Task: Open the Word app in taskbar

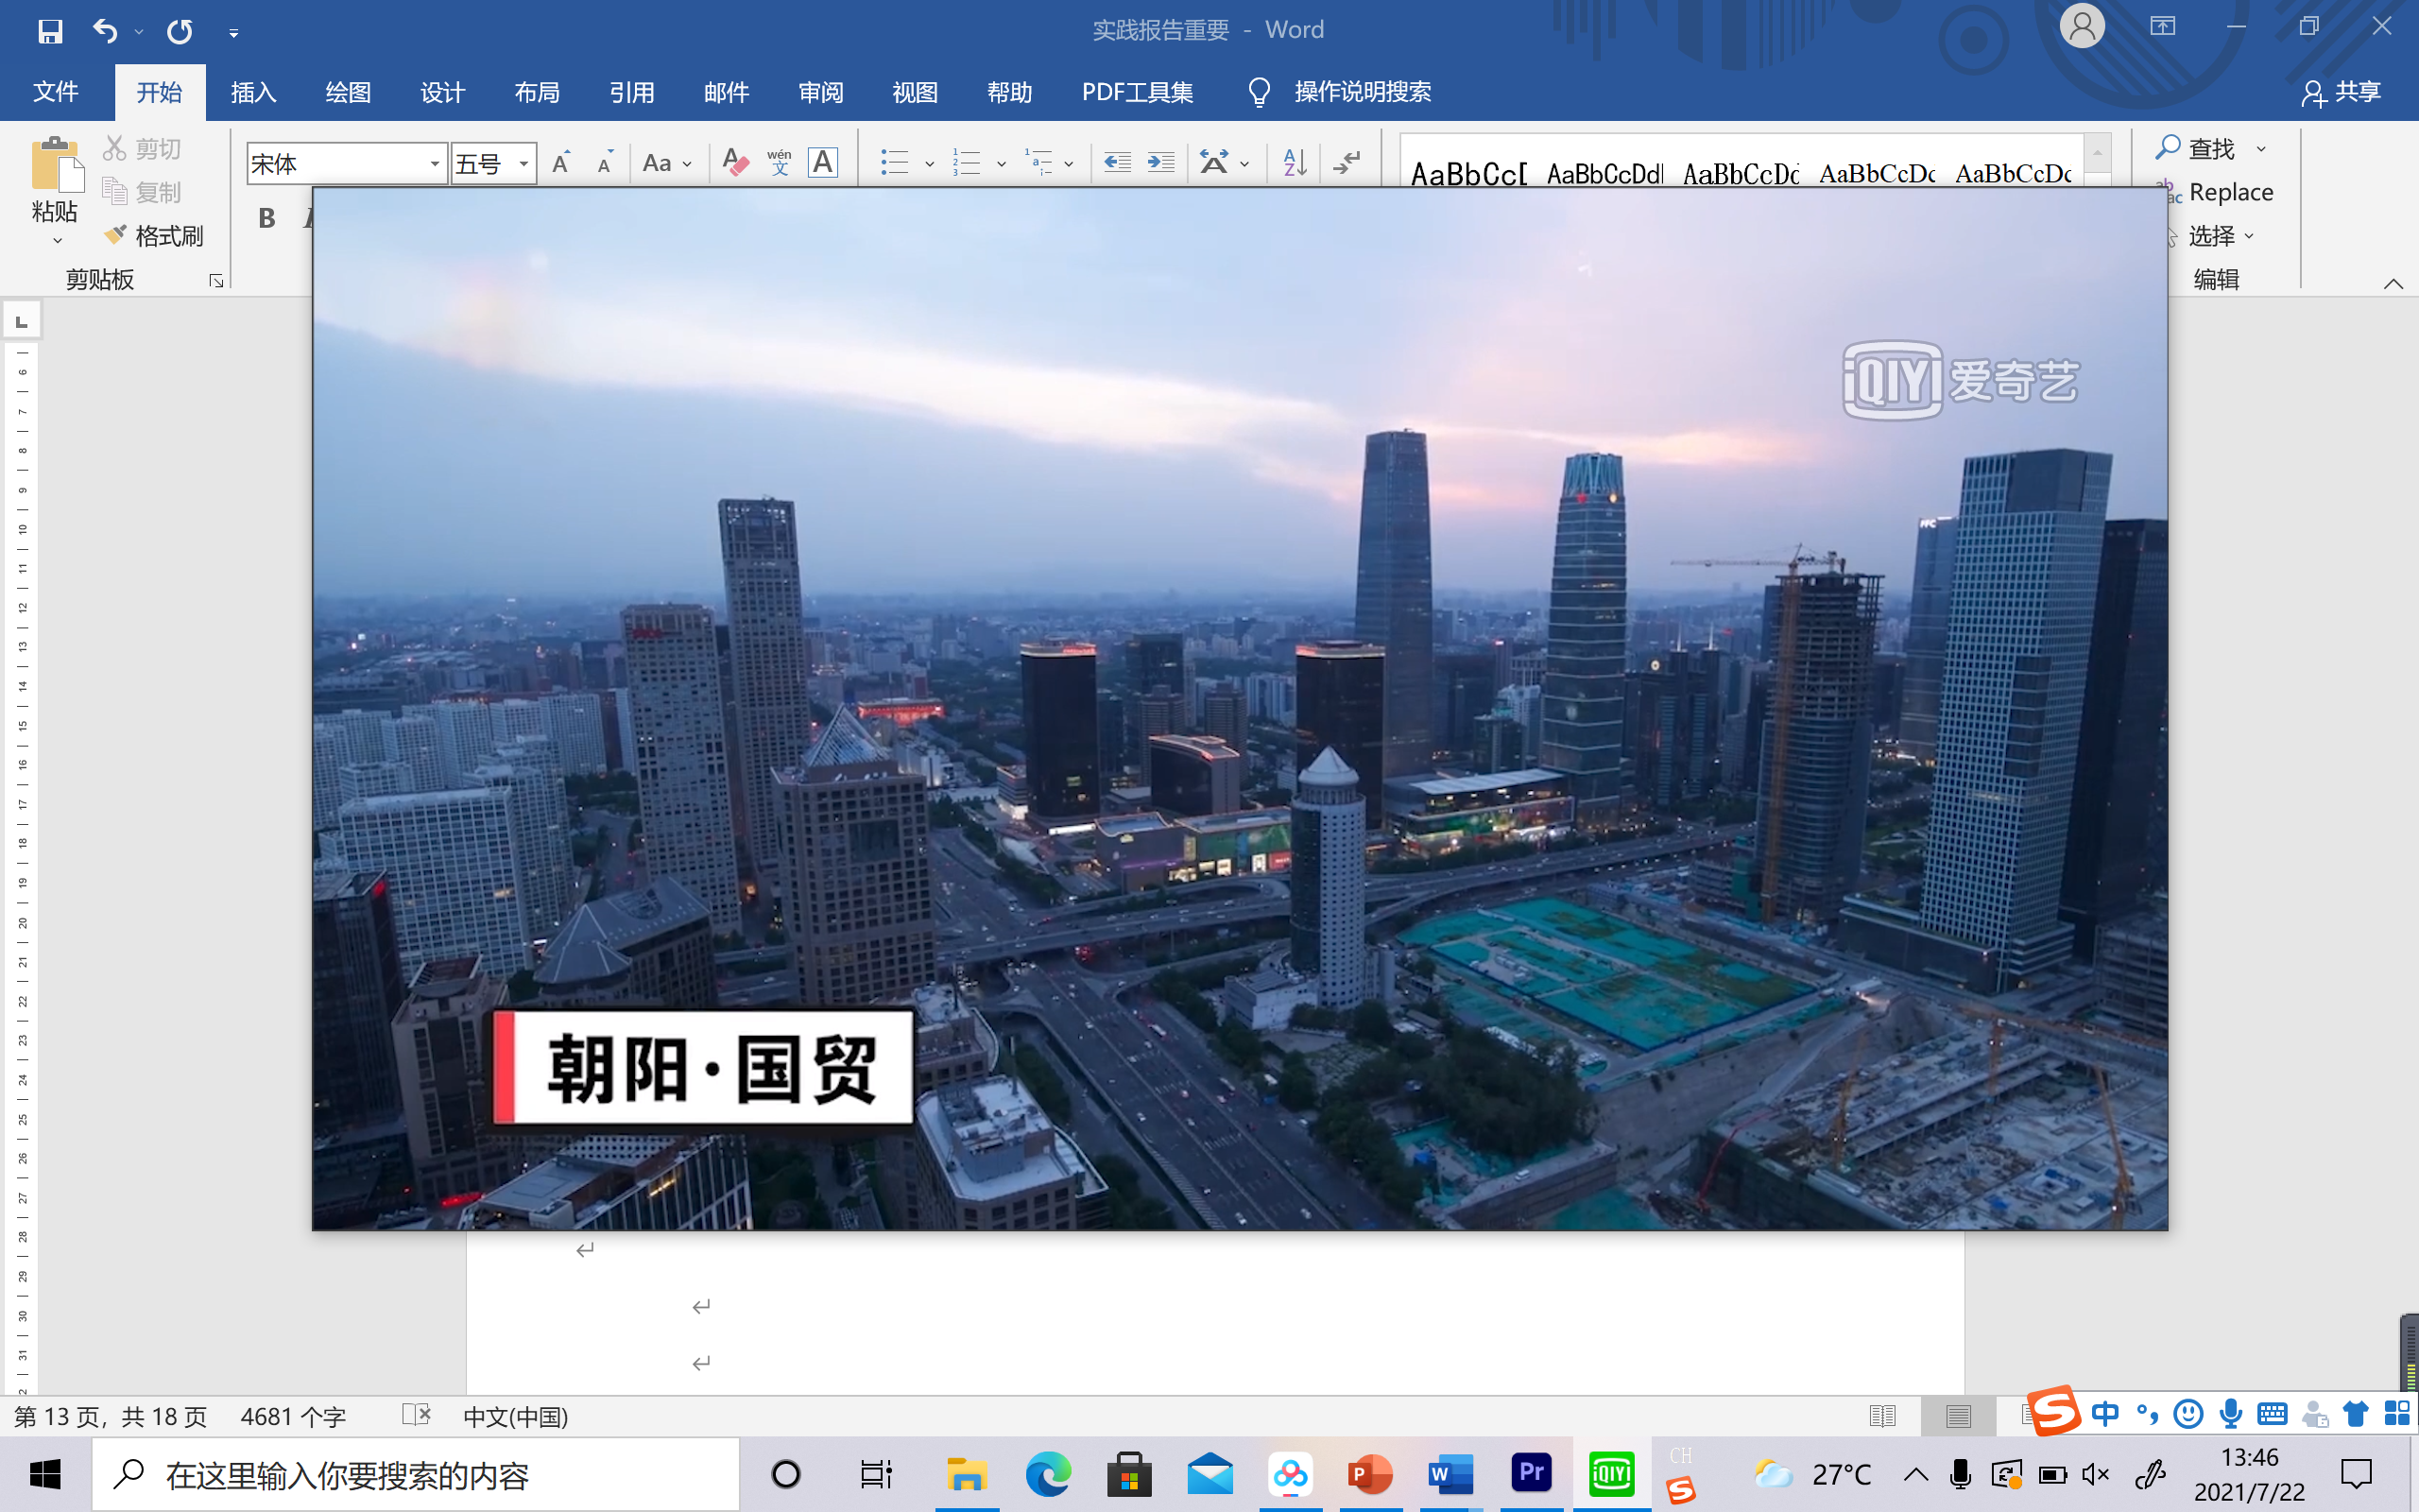Action: pos(1450,1474)
